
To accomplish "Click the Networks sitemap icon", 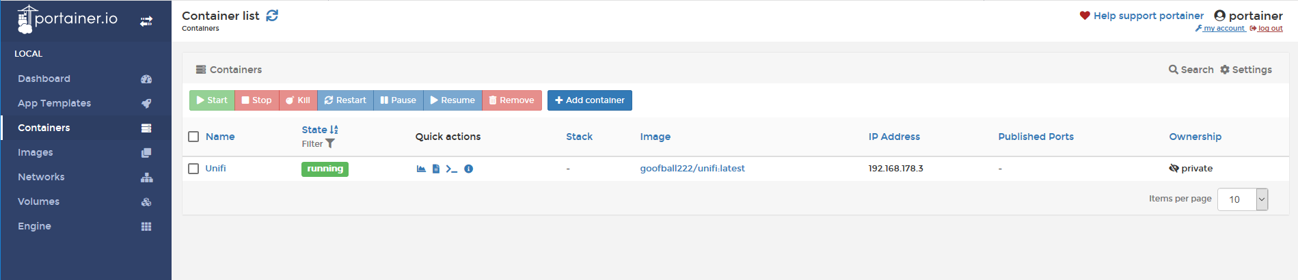I will (x=146, y=178).
